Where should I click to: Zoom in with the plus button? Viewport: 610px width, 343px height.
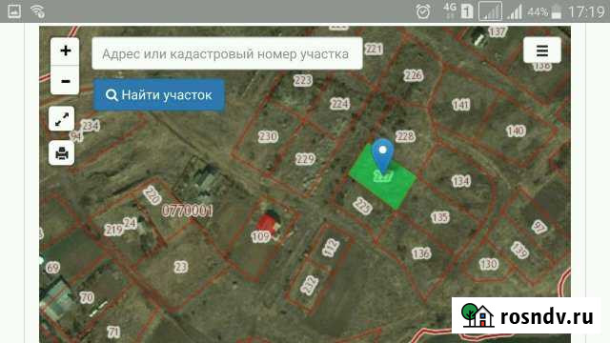pyautogui.click(x=65, y=50)
